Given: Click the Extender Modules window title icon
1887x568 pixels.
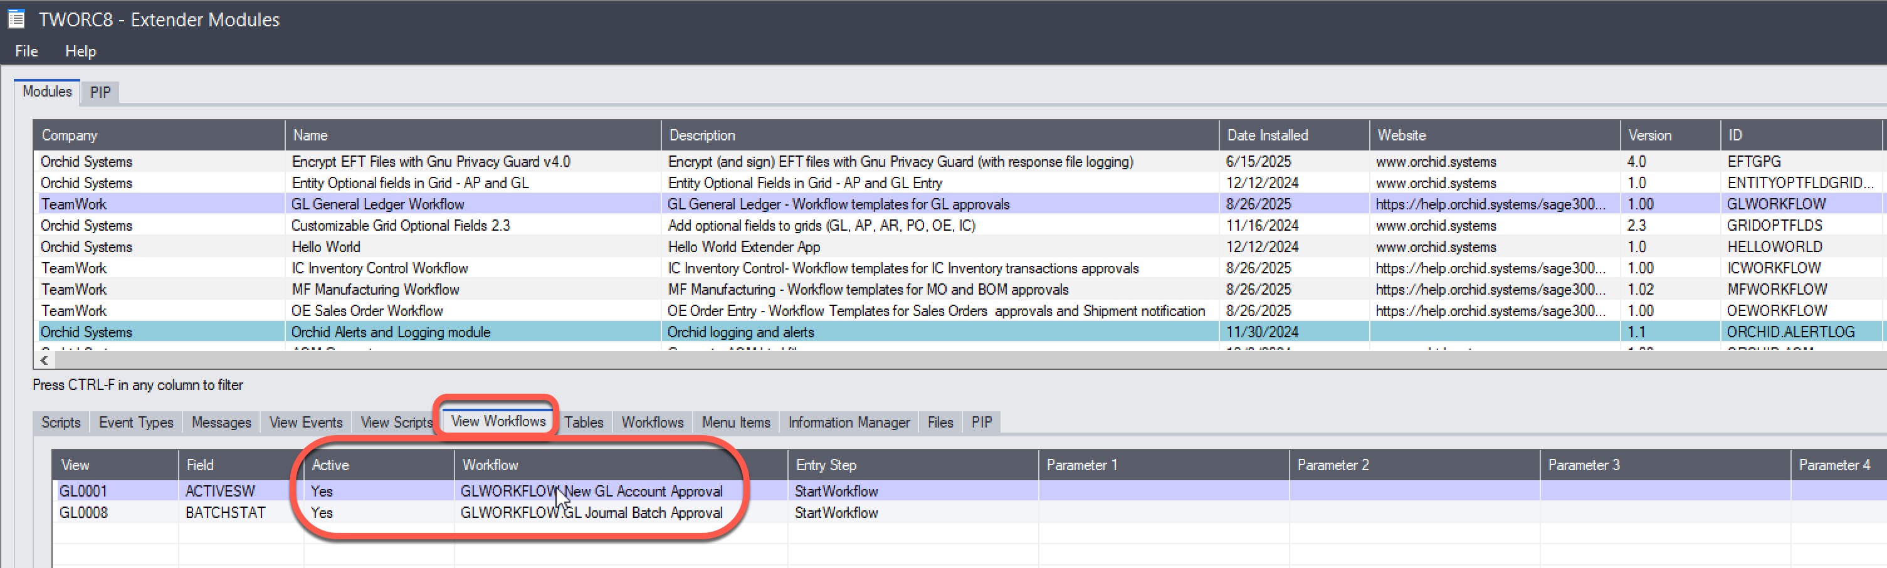Looking at the screenshot, I should [x=16, y=19].
